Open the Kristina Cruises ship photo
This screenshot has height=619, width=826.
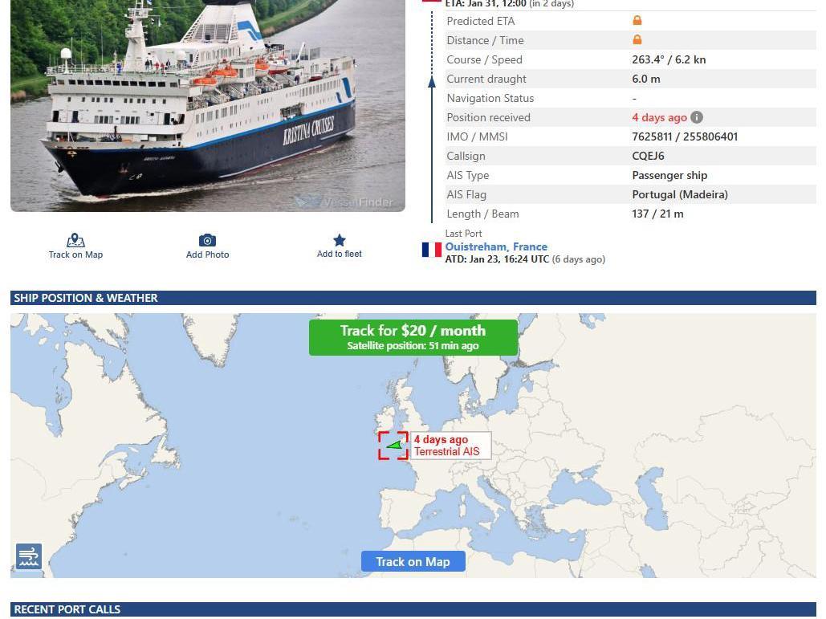pyautogui.click(x=208, y=105)
